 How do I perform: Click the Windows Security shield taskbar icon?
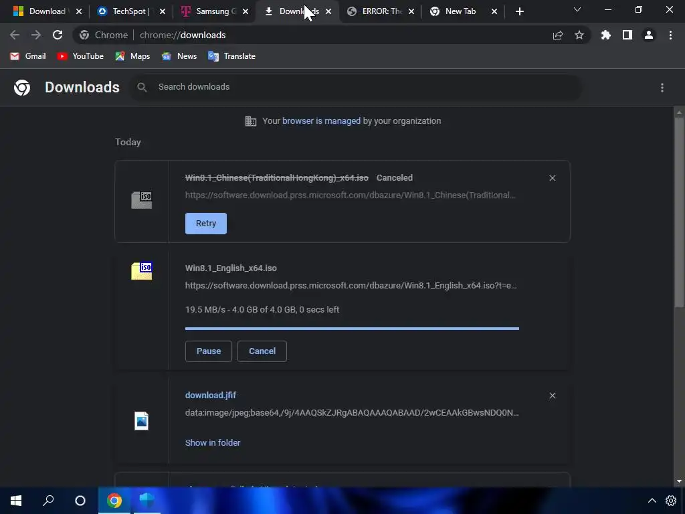pyautogui.click(x=146, y=501)
